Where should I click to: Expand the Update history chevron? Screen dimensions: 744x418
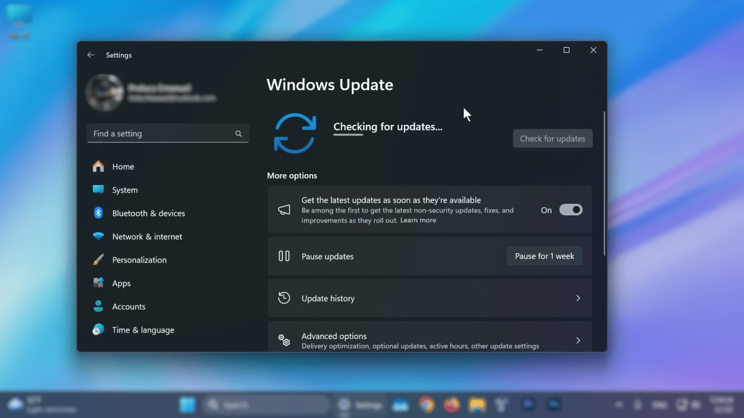(x=578, y=298)
